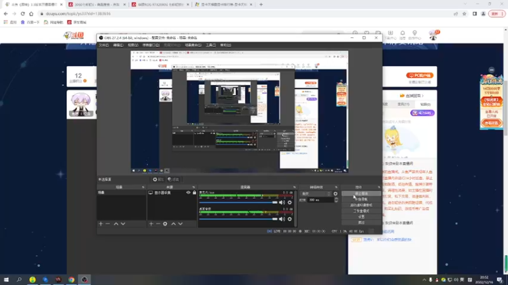Viewport: 508px width, 285px height.
Task: Open scene transition properties gear
Action: (336, 194)
